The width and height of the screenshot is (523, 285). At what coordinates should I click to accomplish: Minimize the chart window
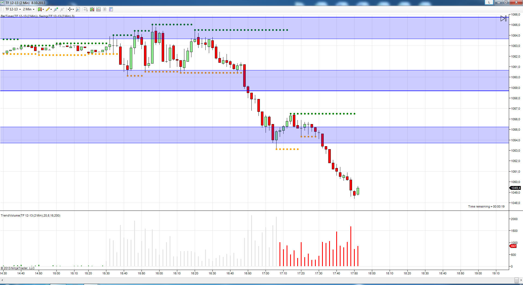coord(498,2)
